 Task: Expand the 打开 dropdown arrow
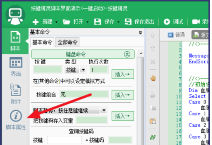coord(87,22)
